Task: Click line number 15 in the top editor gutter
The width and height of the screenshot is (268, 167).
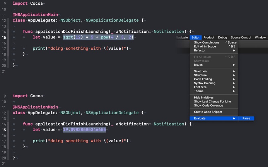Action: click(x=4, y=37)
